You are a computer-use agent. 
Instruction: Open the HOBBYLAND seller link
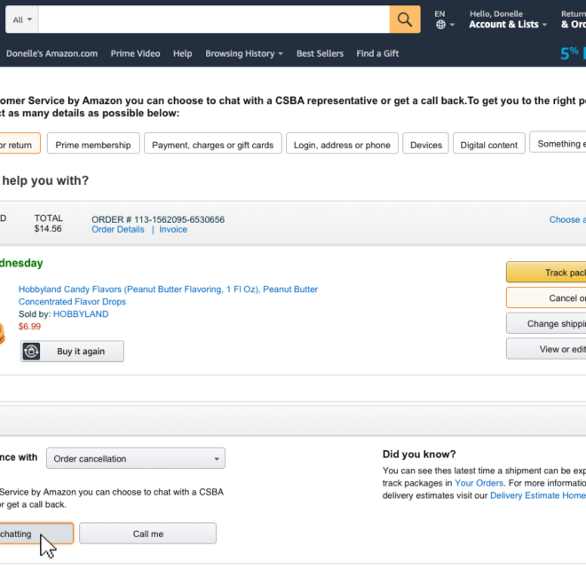[x=81, y=314]
